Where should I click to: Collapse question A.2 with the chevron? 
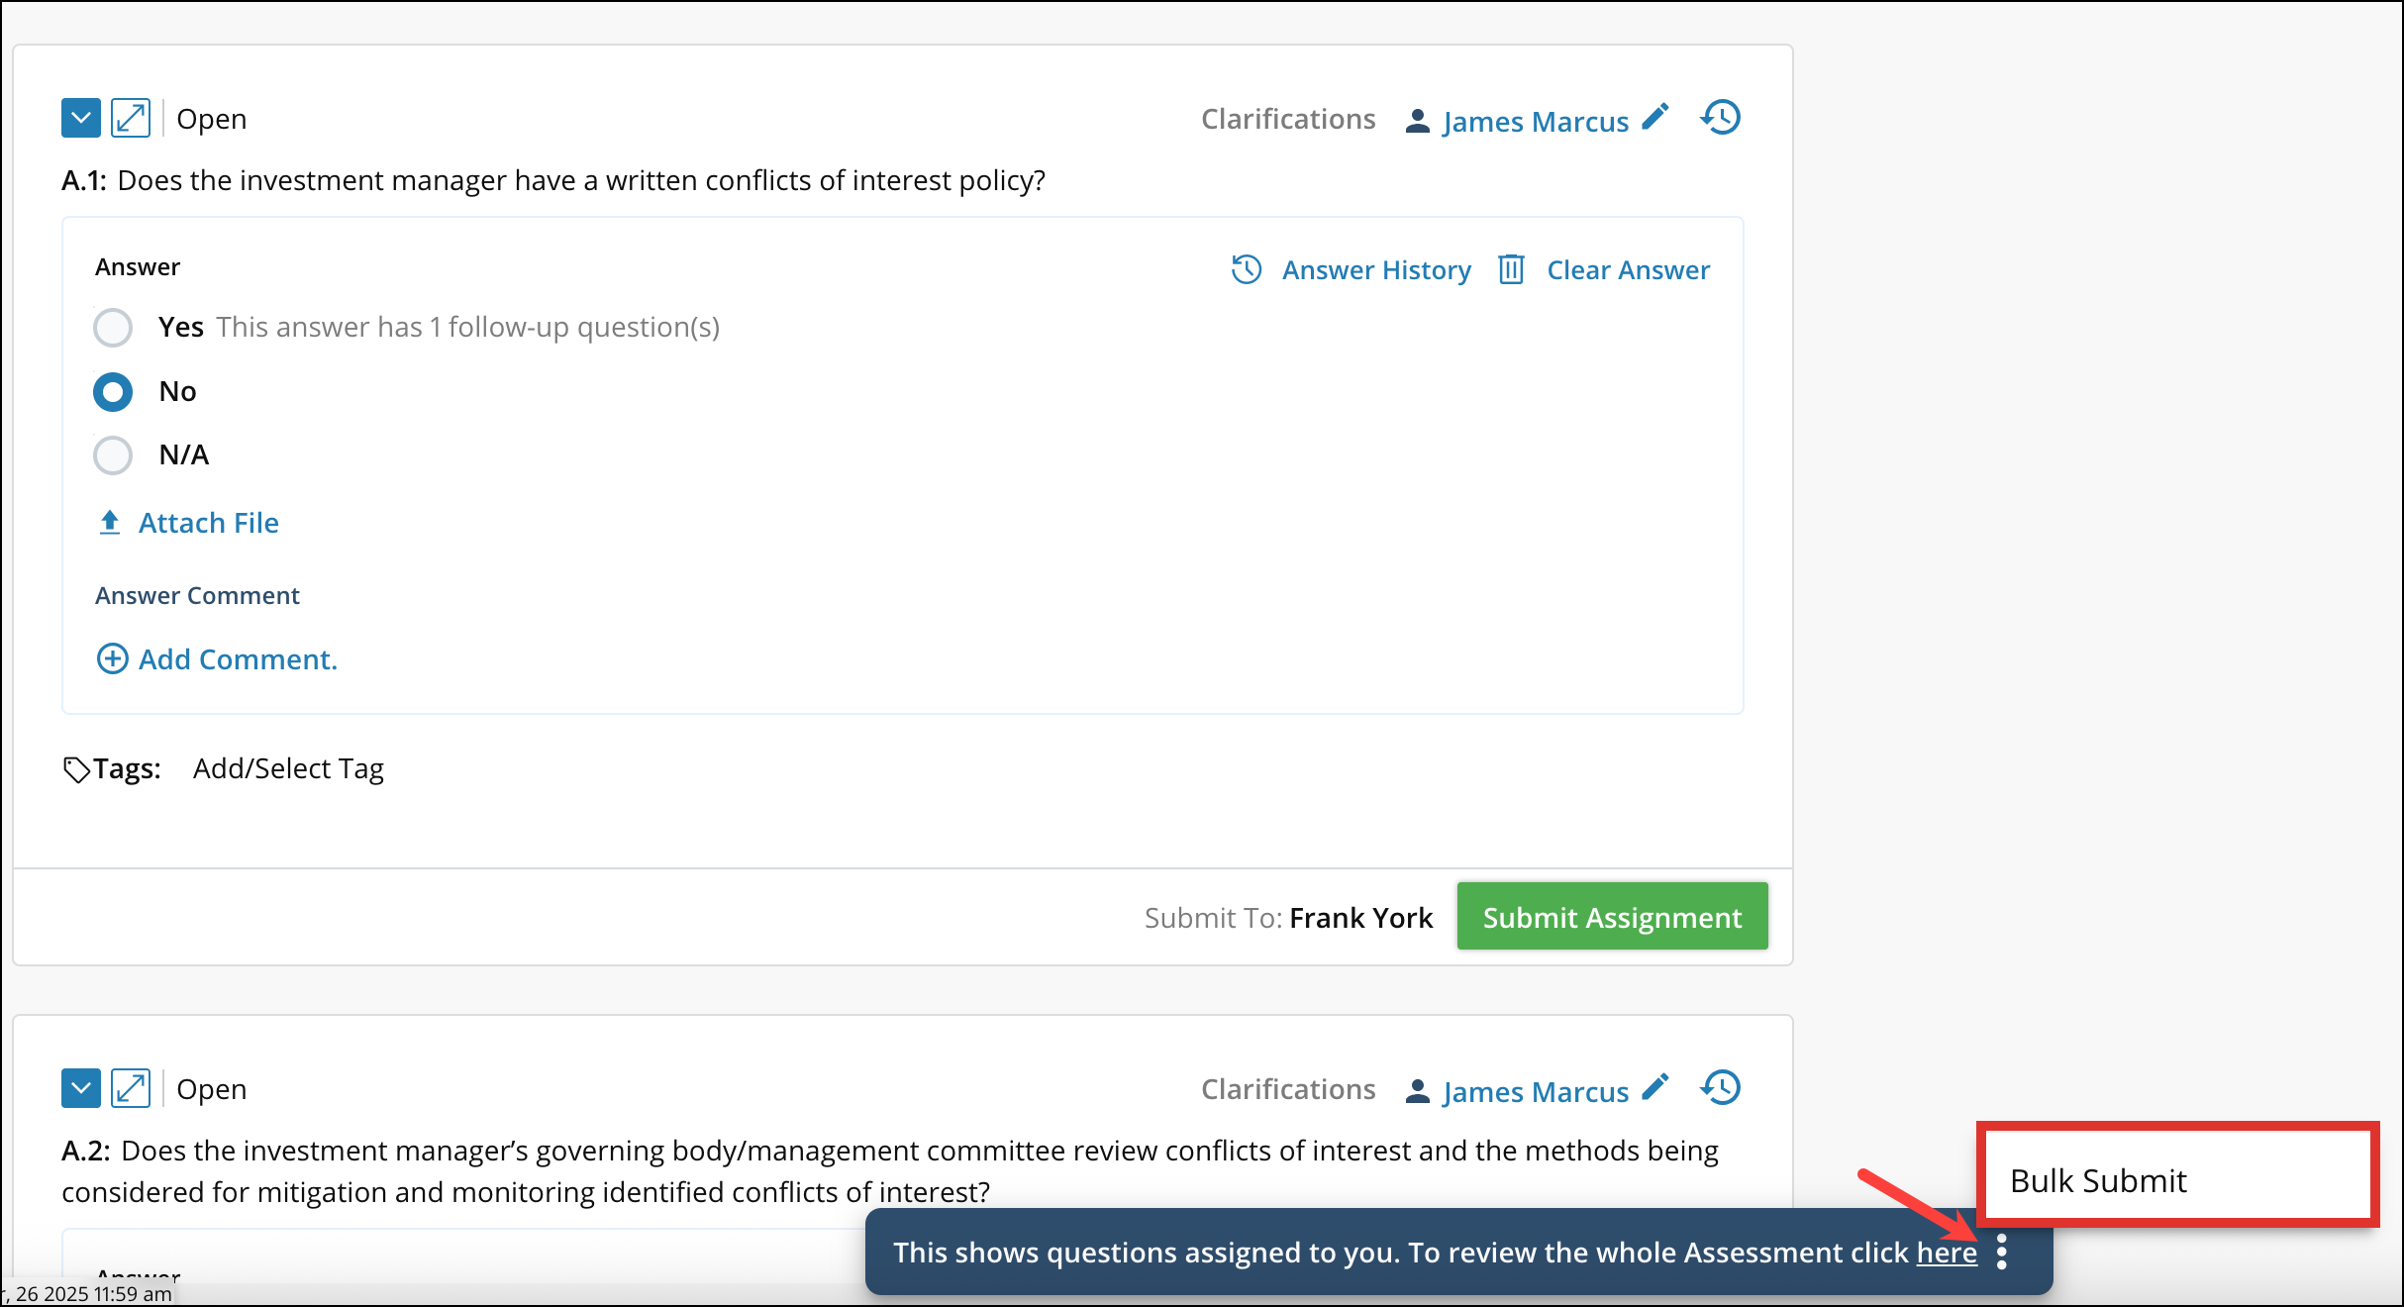point(80,1087)
